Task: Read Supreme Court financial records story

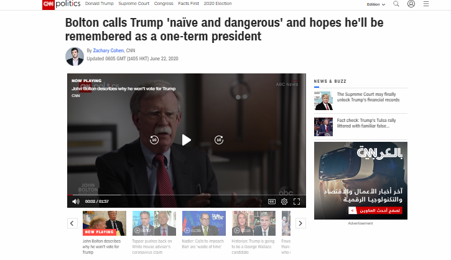Action: coord(368,97)
